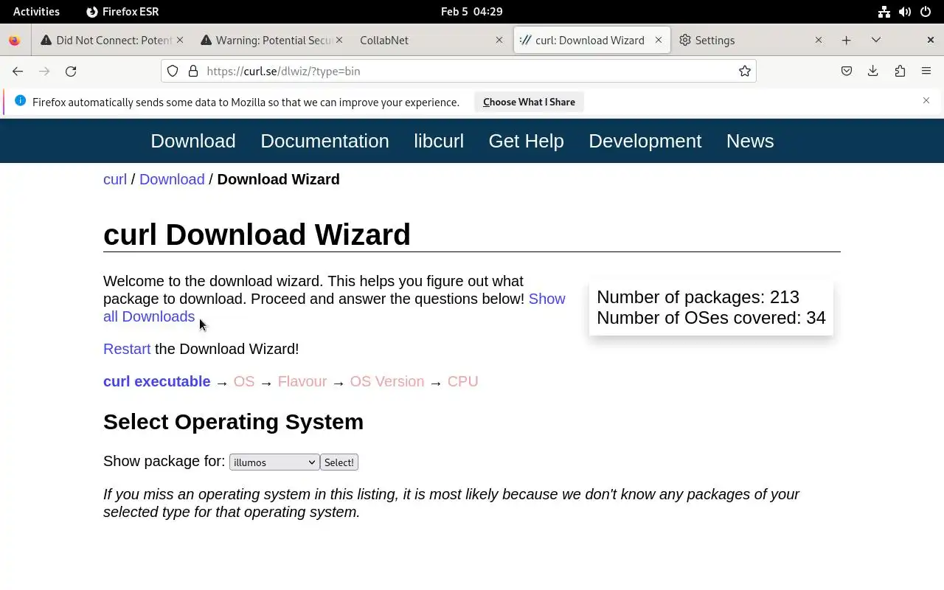Open the Firefox ESR app menu in top bar
Screen dimensions: 944x590
pyautogui.click(x=122, y=11)
